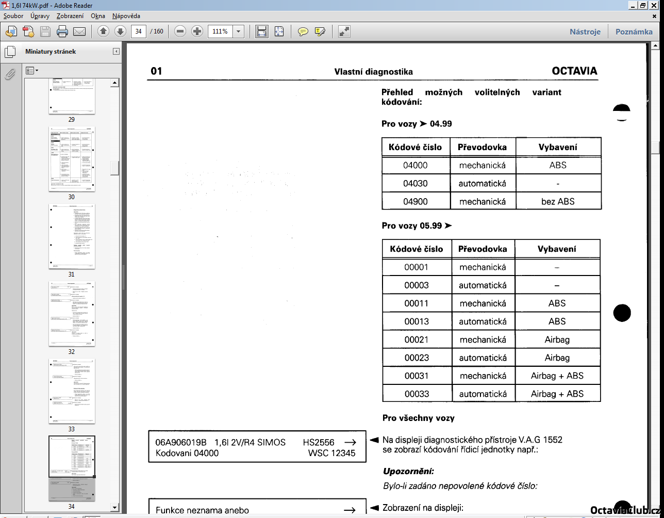
Task: Collapse the Miniatury stránek panel
Action: [x=116, y=52]
